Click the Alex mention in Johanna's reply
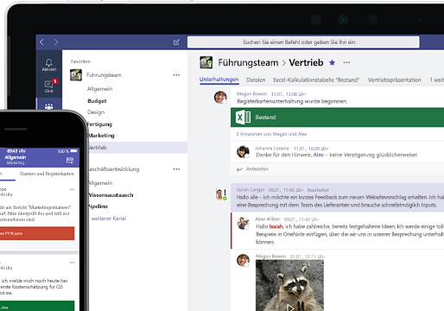444x311 pixels. point(319,155)
